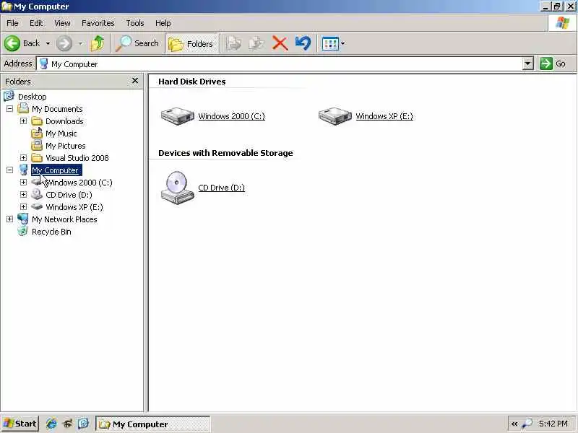Click the Show Desktop quick launch icon
The height and width of the screenshot is (433, 578).
(84, 424)
